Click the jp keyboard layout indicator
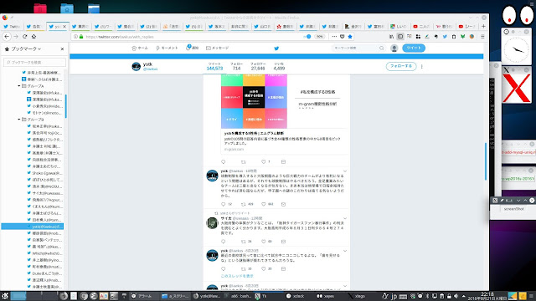Viewport: 536px width, 301px height. pos(394,296)
